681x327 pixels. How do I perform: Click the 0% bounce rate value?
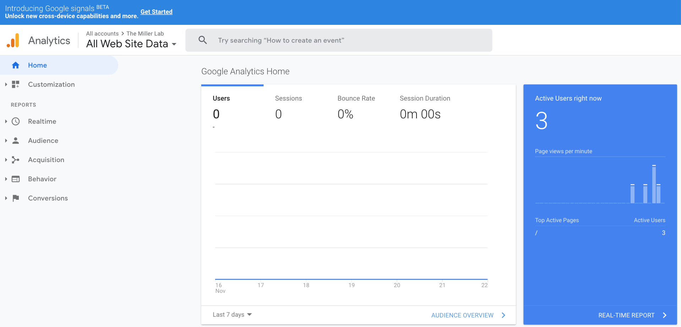point(345,114)
